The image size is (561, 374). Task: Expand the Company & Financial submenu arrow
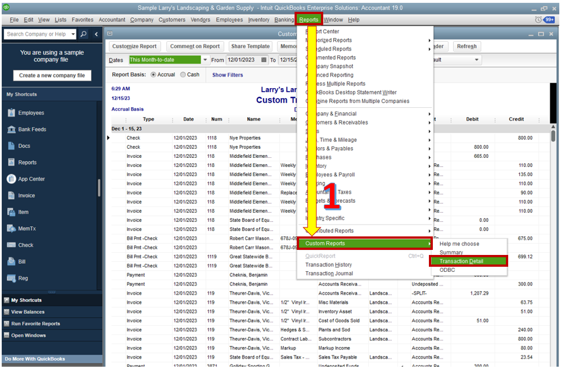[x=429, y=114]
